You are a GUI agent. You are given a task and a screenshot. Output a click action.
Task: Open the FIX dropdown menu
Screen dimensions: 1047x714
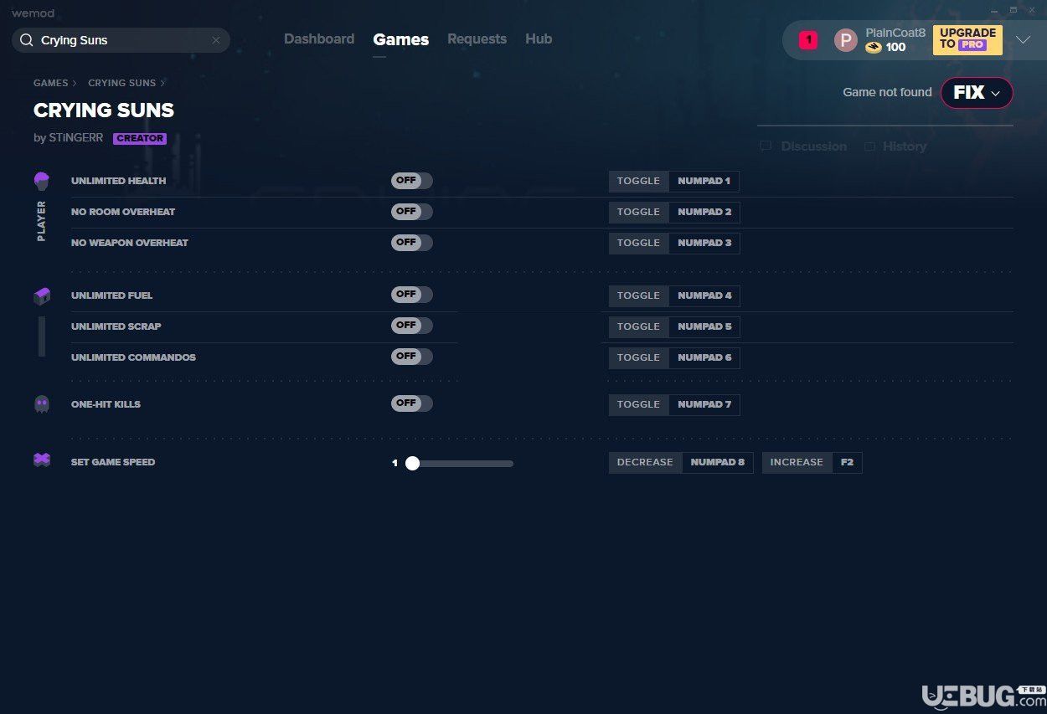977,93
